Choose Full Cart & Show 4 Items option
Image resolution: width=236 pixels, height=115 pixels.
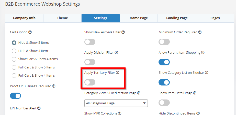click(14, 76)
